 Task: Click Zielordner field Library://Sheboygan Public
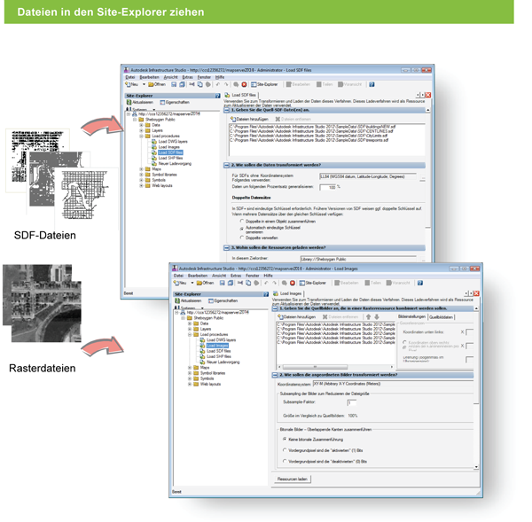point(358,259)
